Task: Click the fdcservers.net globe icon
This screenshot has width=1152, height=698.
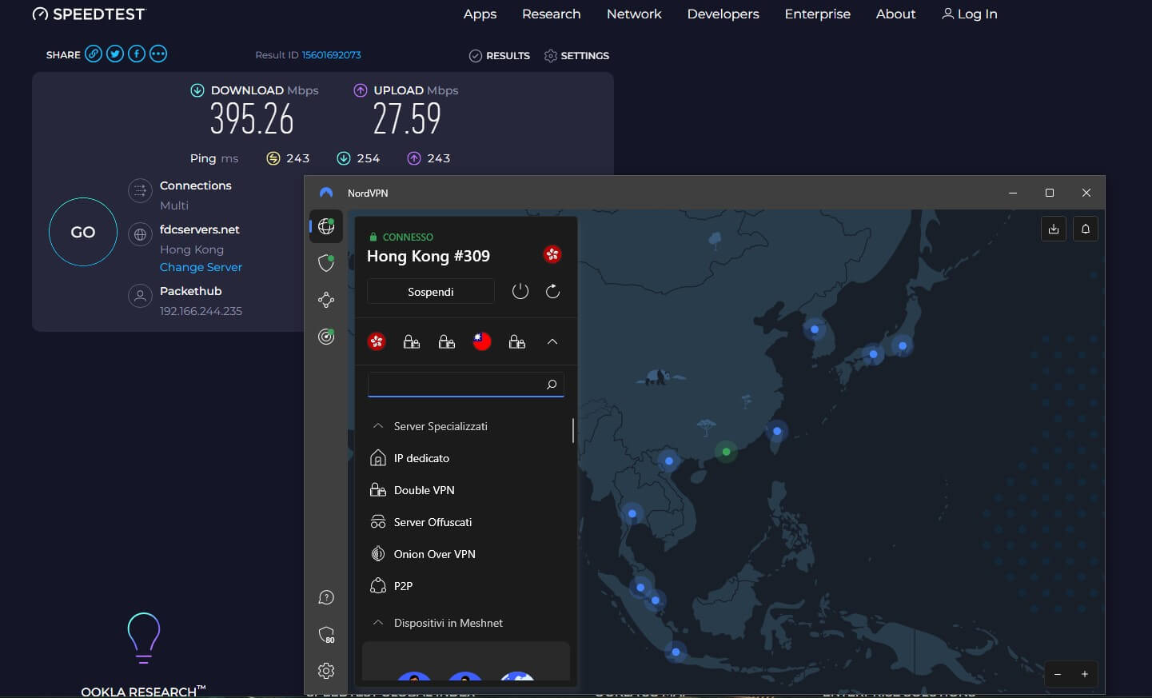Action: pyautogui.click(x=140, y=234)
